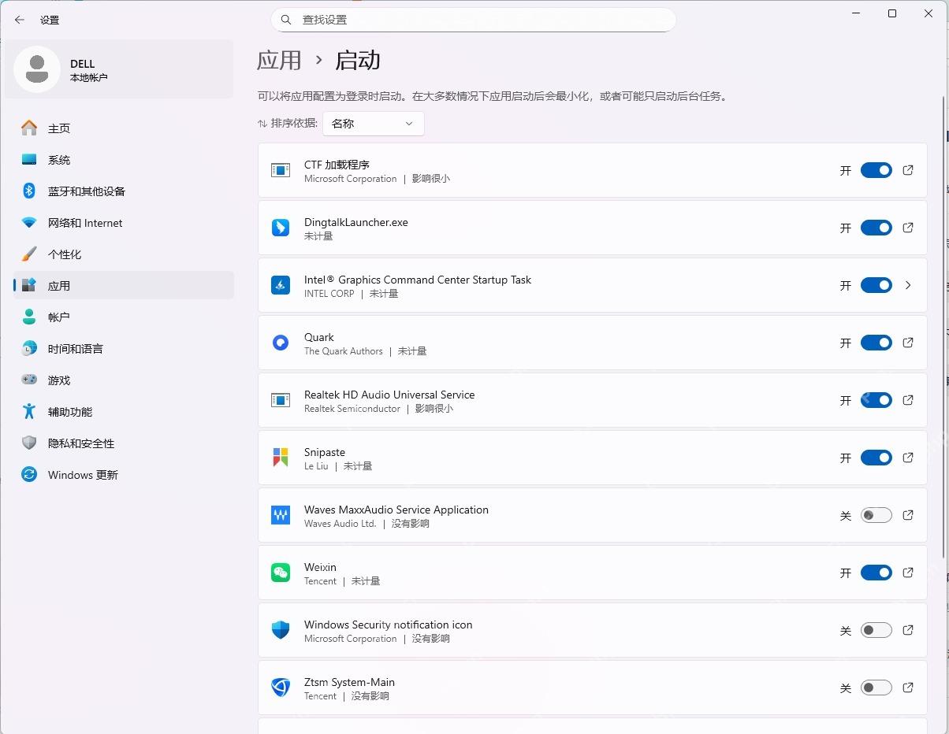Open 主页 in the sidebar
The image size is (949, 734).
tap(123, 128)
